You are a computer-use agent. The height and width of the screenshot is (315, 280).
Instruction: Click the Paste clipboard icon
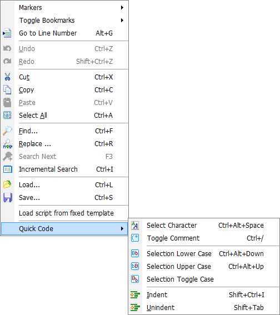click(7, 102)
